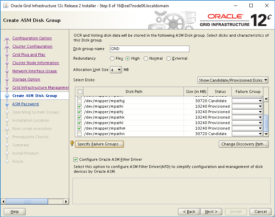275x217 pixels.
Task: Select the High redundancy radio button
Action: click(128, 59)
